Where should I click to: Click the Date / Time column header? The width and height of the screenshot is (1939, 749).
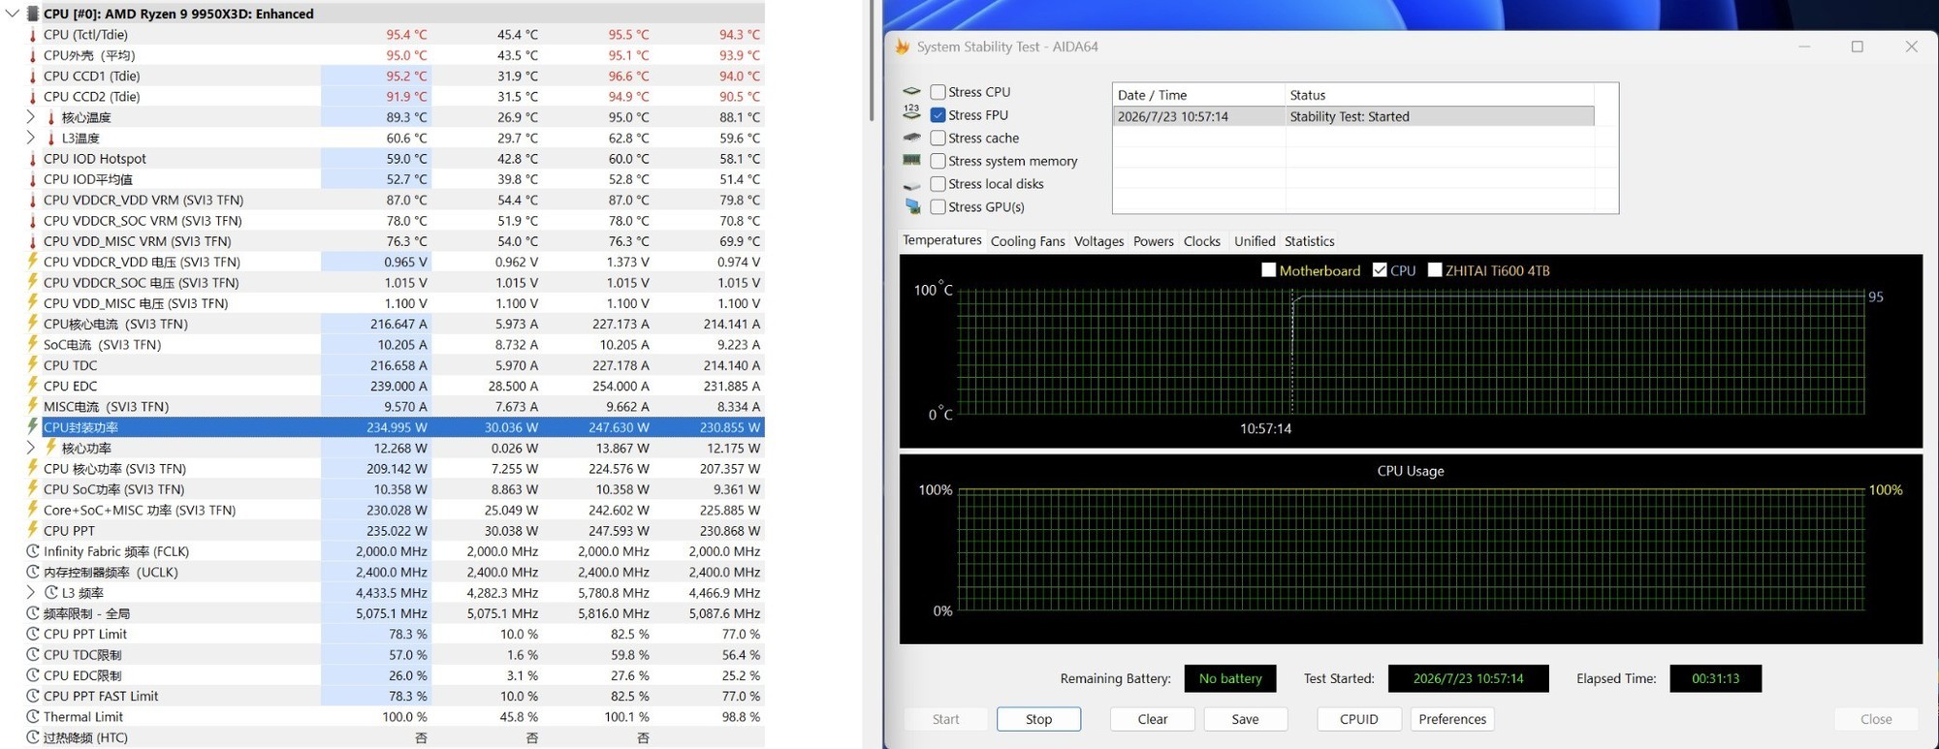tap(1199, 95)
